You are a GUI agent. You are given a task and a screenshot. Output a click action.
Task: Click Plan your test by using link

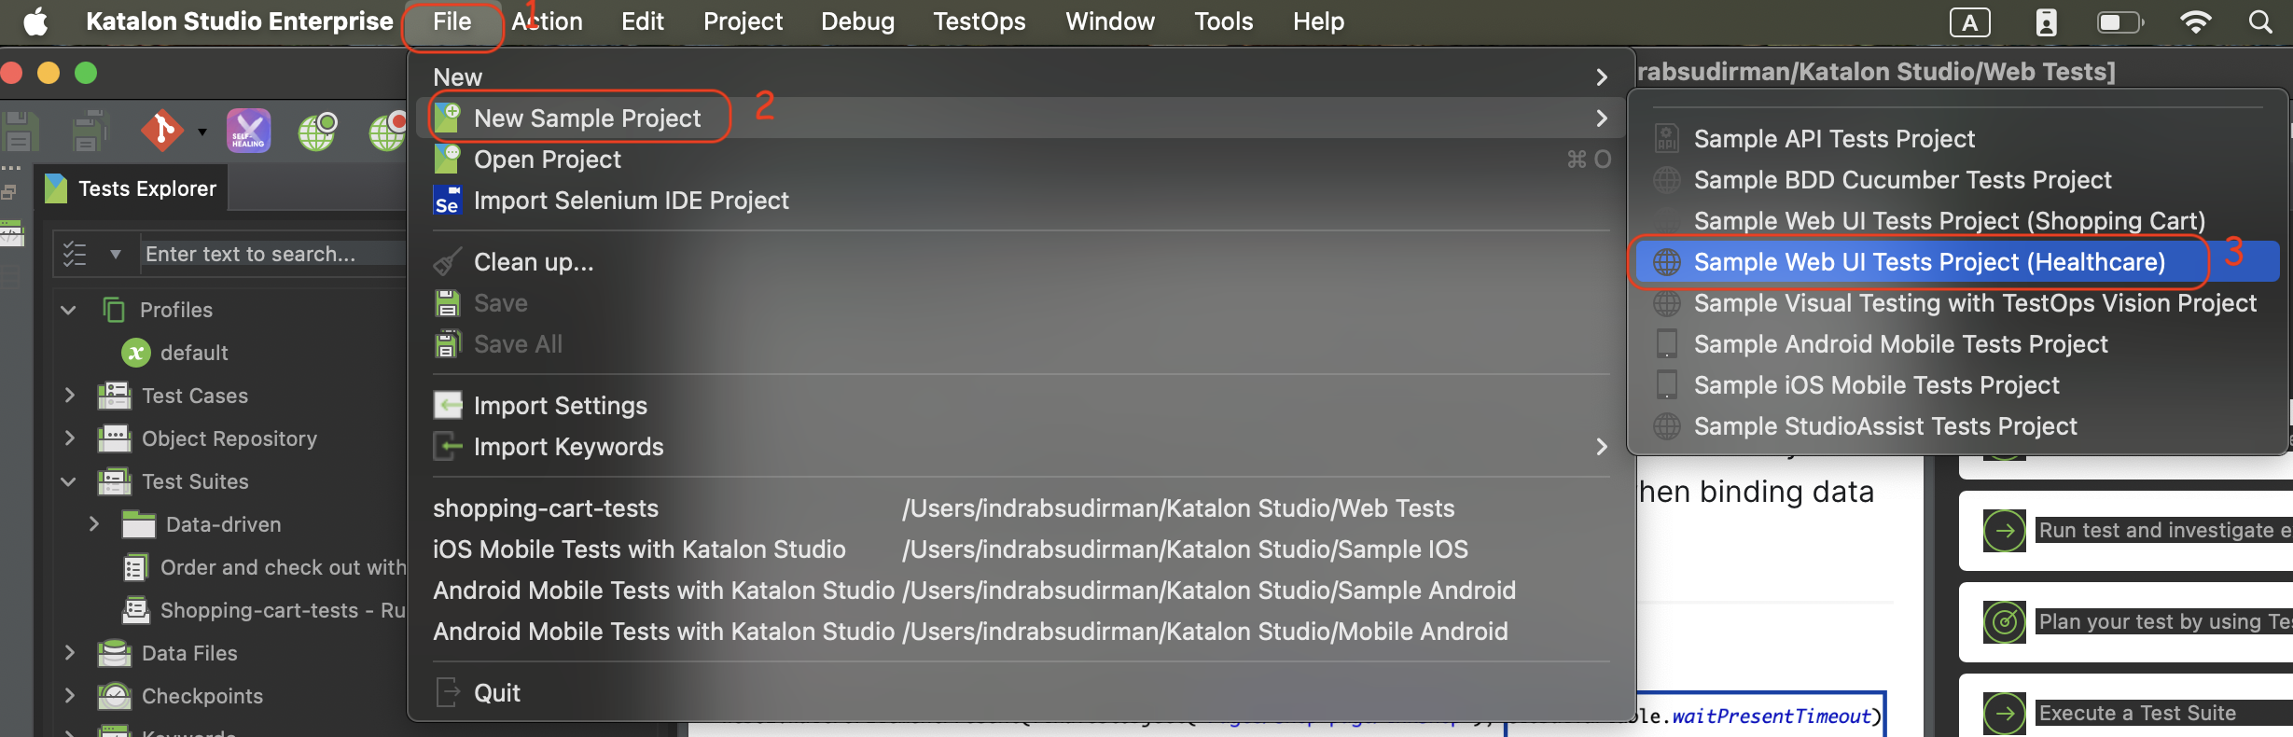pos(2164,622)
